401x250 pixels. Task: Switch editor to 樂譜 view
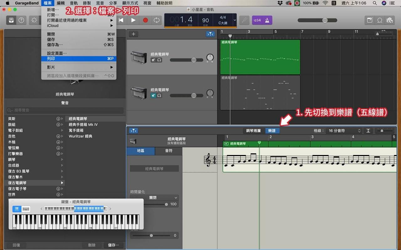coord(272,131)
